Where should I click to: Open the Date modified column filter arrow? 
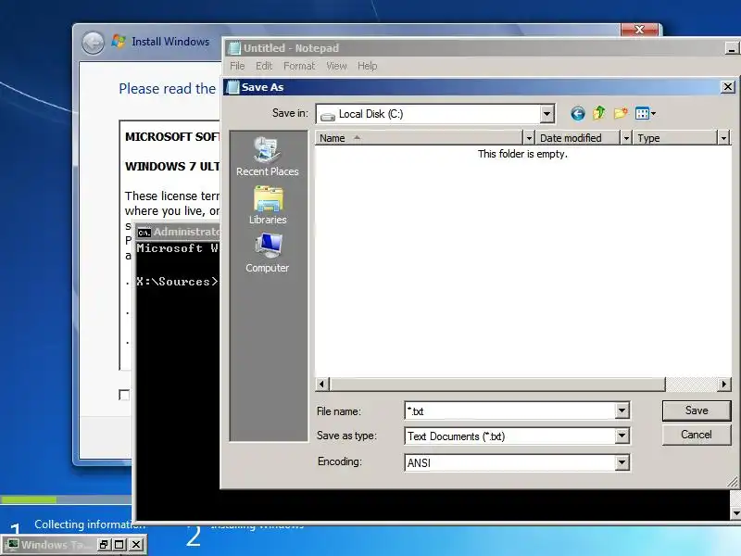click(x=627, y=138)
